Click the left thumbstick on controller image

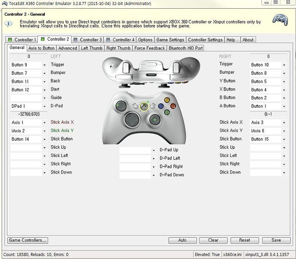coord(121,106)
